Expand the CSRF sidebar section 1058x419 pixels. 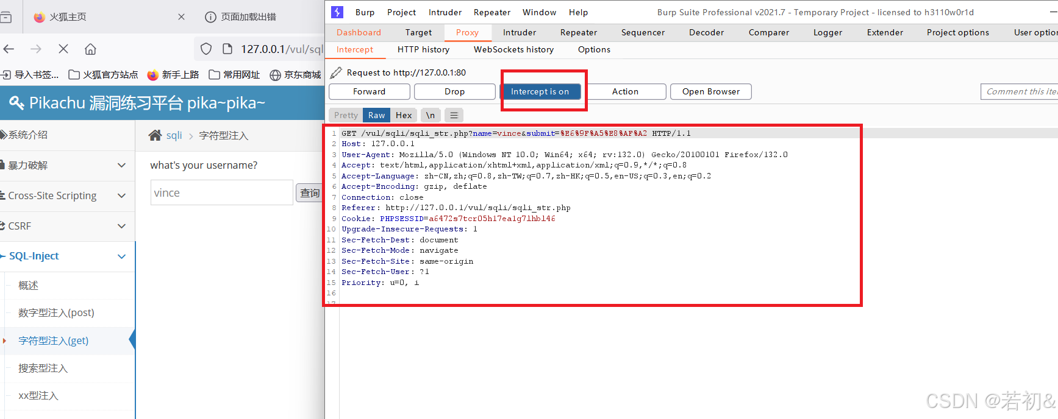(x=67, y=226)
